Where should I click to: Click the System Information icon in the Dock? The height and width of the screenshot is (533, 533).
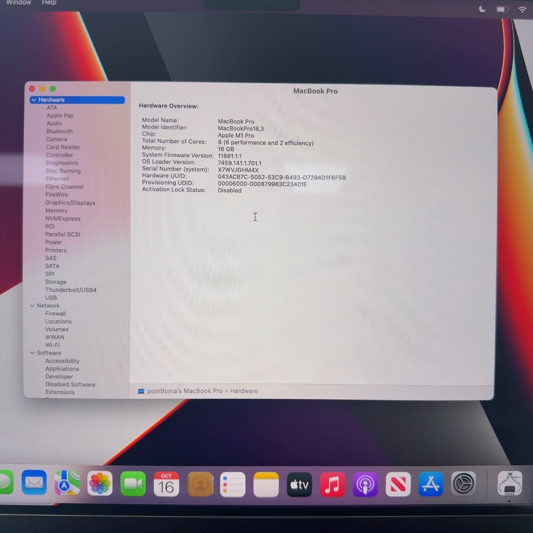(x=509, y=484)
